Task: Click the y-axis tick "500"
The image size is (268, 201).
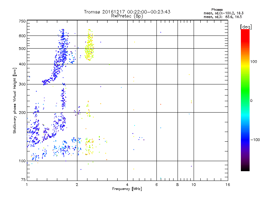Action: [x=22, y=49]
